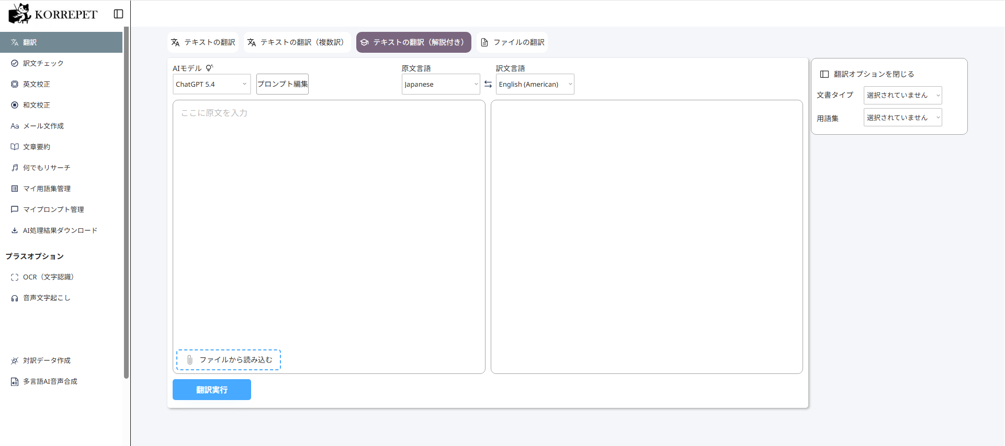Open 訳文言語 English (American) dropdown
The width and height of the screenshot is (1005, 446).
535,84
